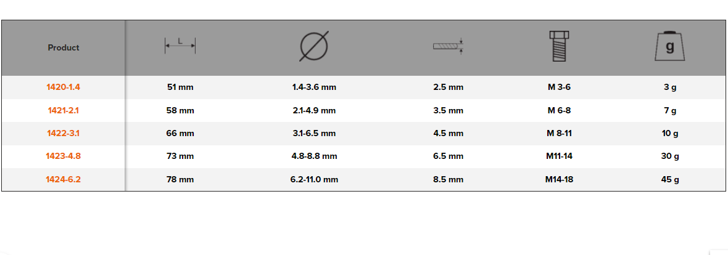Viewport: 728px width, 255px height.
Task: Click the weight (g) icon
Action: (x=670, y=46)
